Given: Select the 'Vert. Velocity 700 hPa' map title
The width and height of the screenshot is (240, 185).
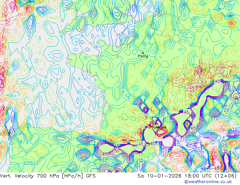Looking at the screenshot, I should 30,176.
